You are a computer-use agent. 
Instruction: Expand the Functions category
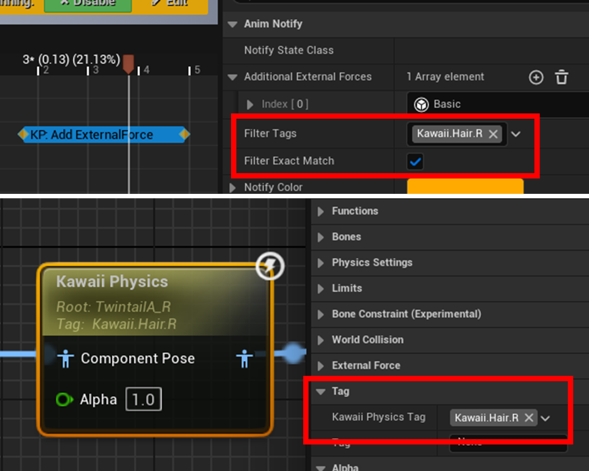[x=320, y=211]
